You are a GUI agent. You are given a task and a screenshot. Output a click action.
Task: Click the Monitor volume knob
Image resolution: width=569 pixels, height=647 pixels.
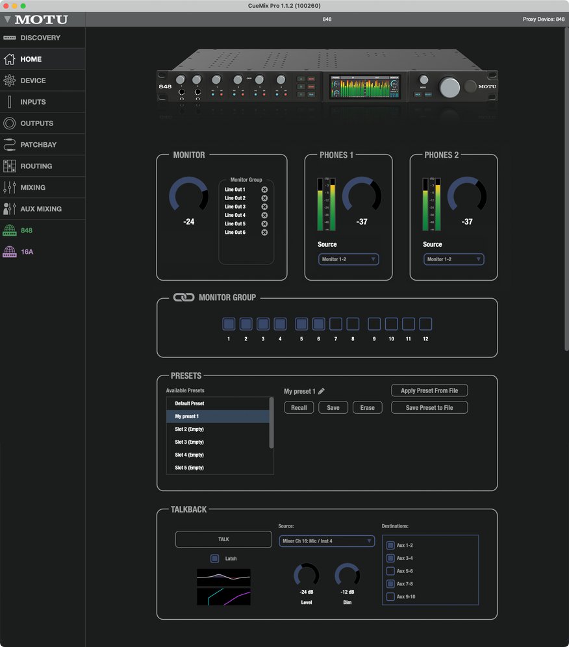click(189, 196)
